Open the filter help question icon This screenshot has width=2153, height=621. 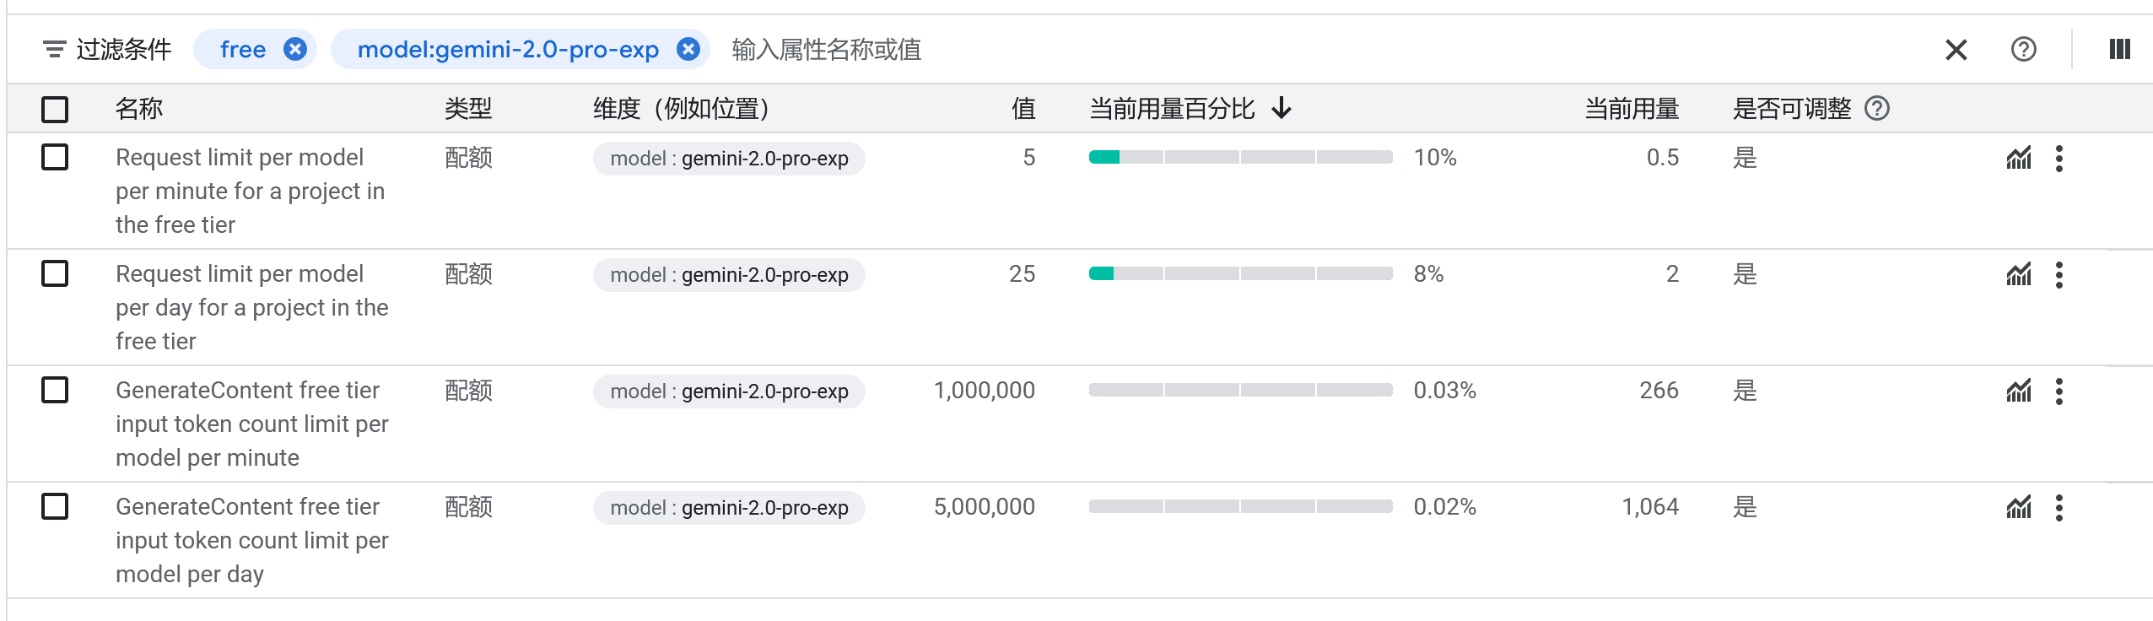point(2023,50)
